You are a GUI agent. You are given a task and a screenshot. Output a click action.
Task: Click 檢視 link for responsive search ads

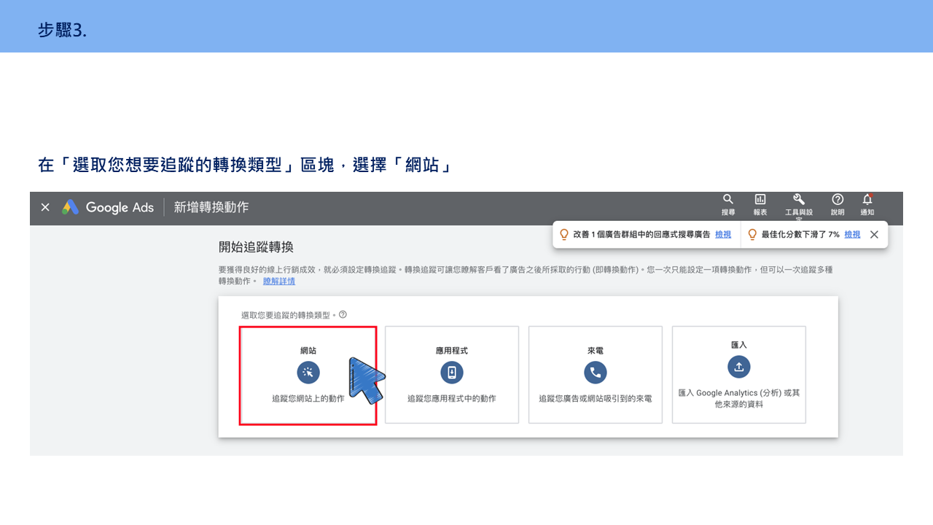point(723,235)
